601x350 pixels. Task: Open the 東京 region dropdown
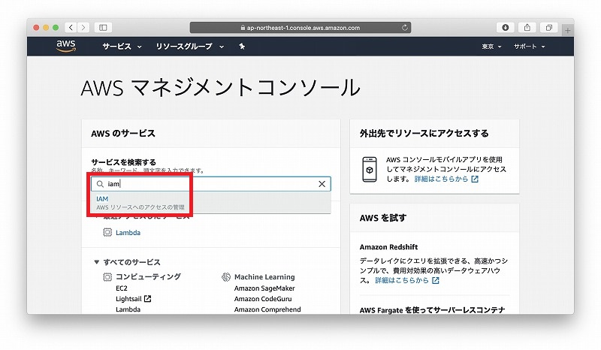491,47
